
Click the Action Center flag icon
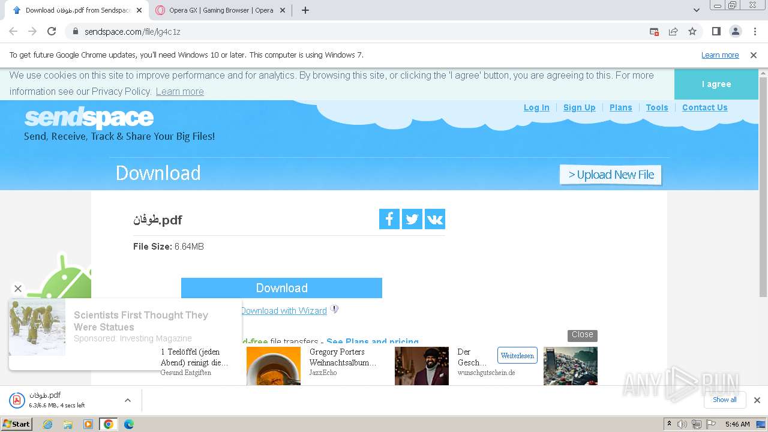pos(711,424)
